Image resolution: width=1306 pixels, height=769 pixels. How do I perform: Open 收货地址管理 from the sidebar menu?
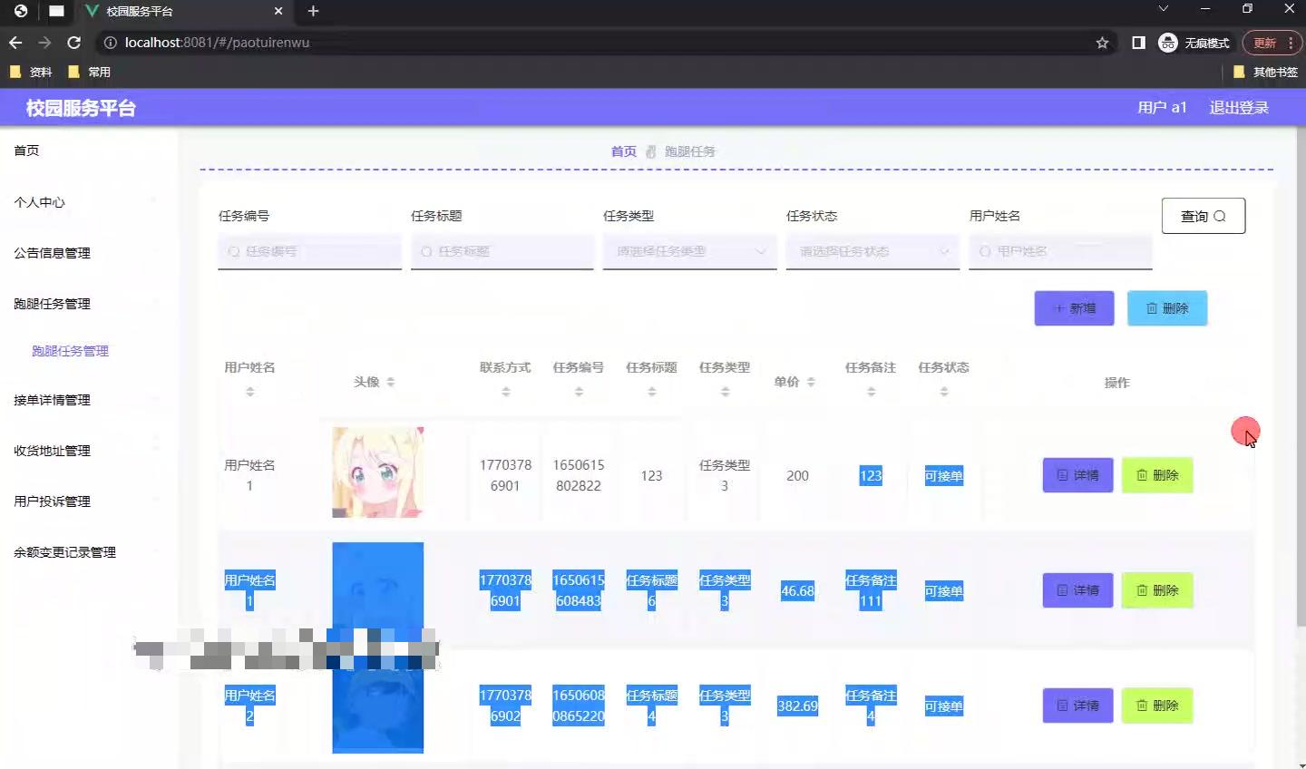[x=52, y=450]
